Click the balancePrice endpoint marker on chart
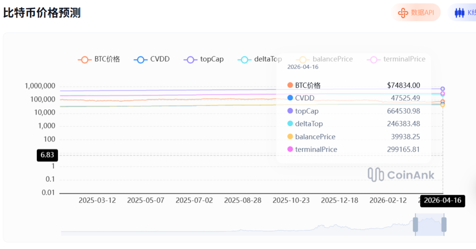Viewport: 476px width, 249px height. click(x=443, y=105)
